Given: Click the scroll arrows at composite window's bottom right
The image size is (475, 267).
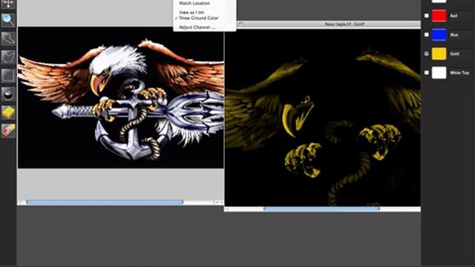Looking at the screenshot, I should (219, 202).
